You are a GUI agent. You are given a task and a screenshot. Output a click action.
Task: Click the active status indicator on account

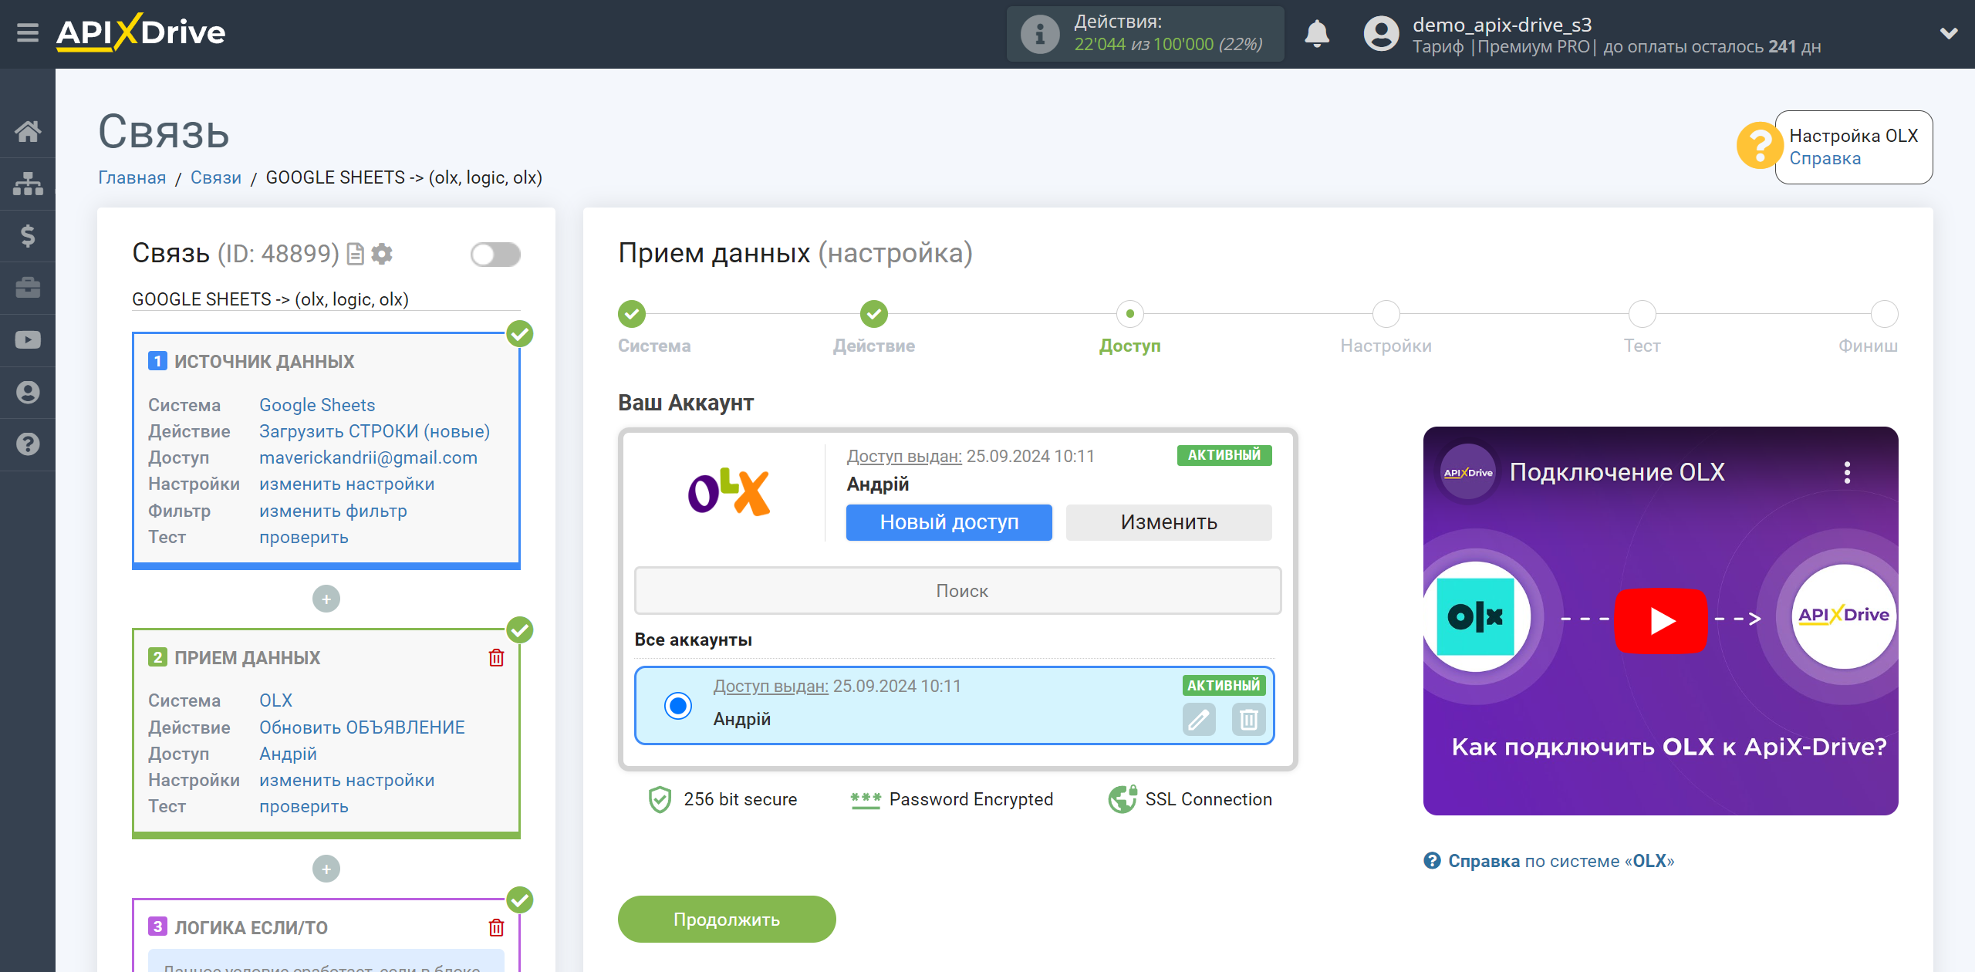1222,685
